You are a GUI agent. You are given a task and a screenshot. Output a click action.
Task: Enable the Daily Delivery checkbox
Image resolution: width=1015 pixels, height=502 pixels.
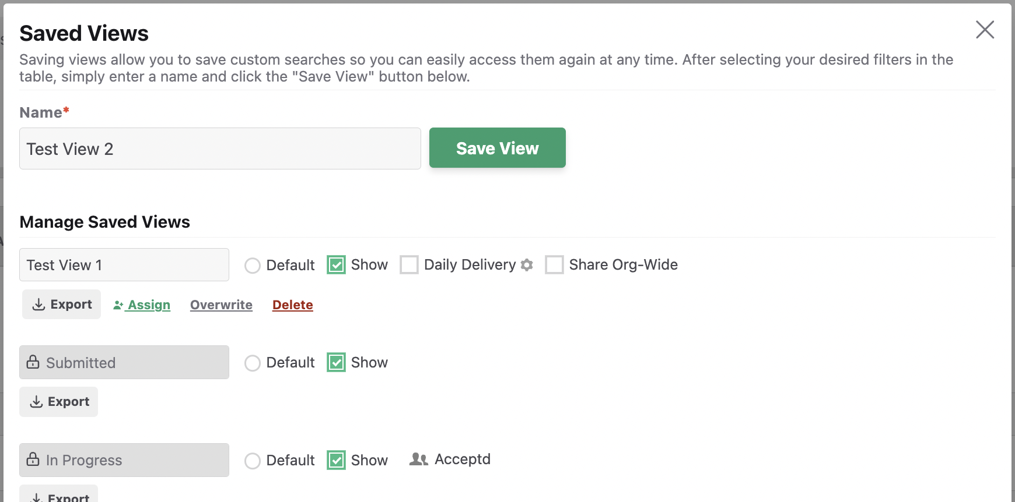click(x=409, y=265)
